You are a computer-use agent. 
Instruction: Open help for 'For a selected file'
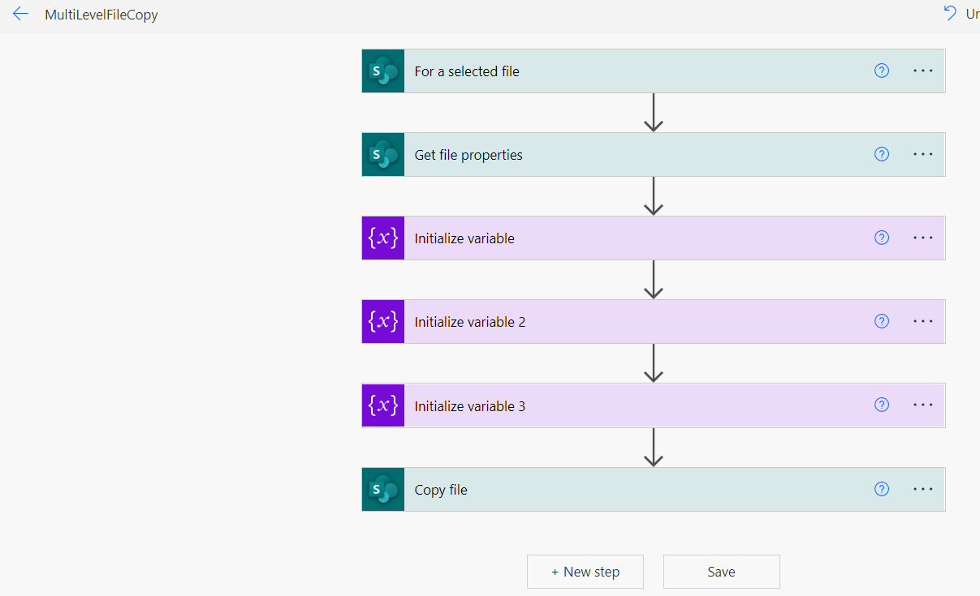(882, 71)
